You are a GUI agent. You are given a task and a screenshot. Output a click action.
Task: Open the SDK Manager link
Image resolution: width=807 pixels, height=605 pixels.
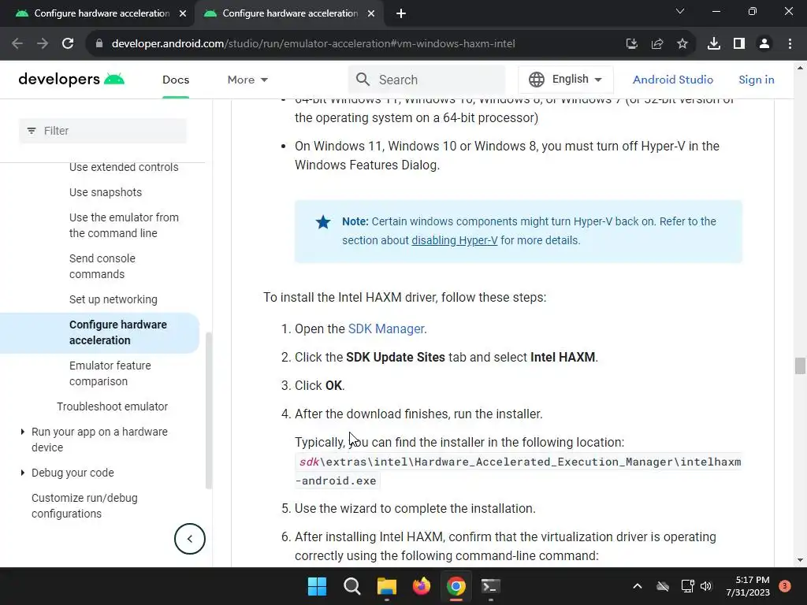point(386,328)
